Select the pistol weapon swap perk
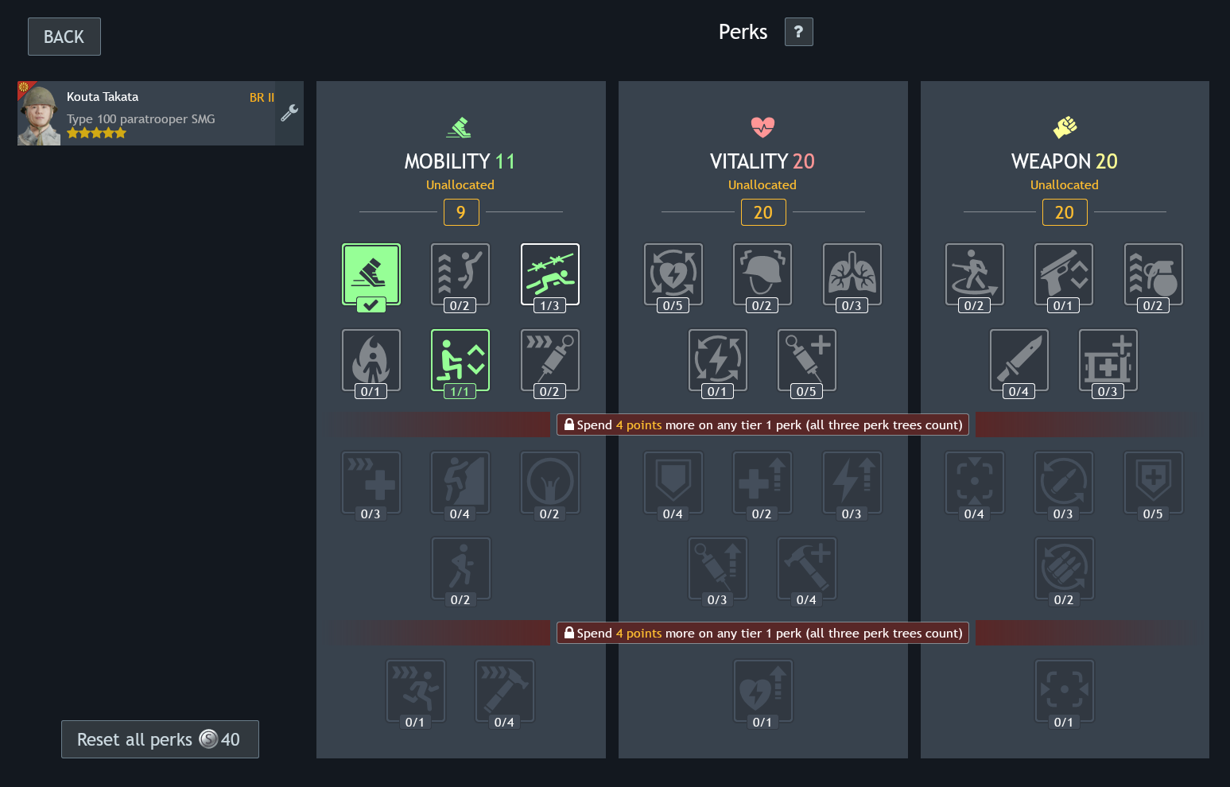This screenshot has height=787, width=1230. point(1063,274)
